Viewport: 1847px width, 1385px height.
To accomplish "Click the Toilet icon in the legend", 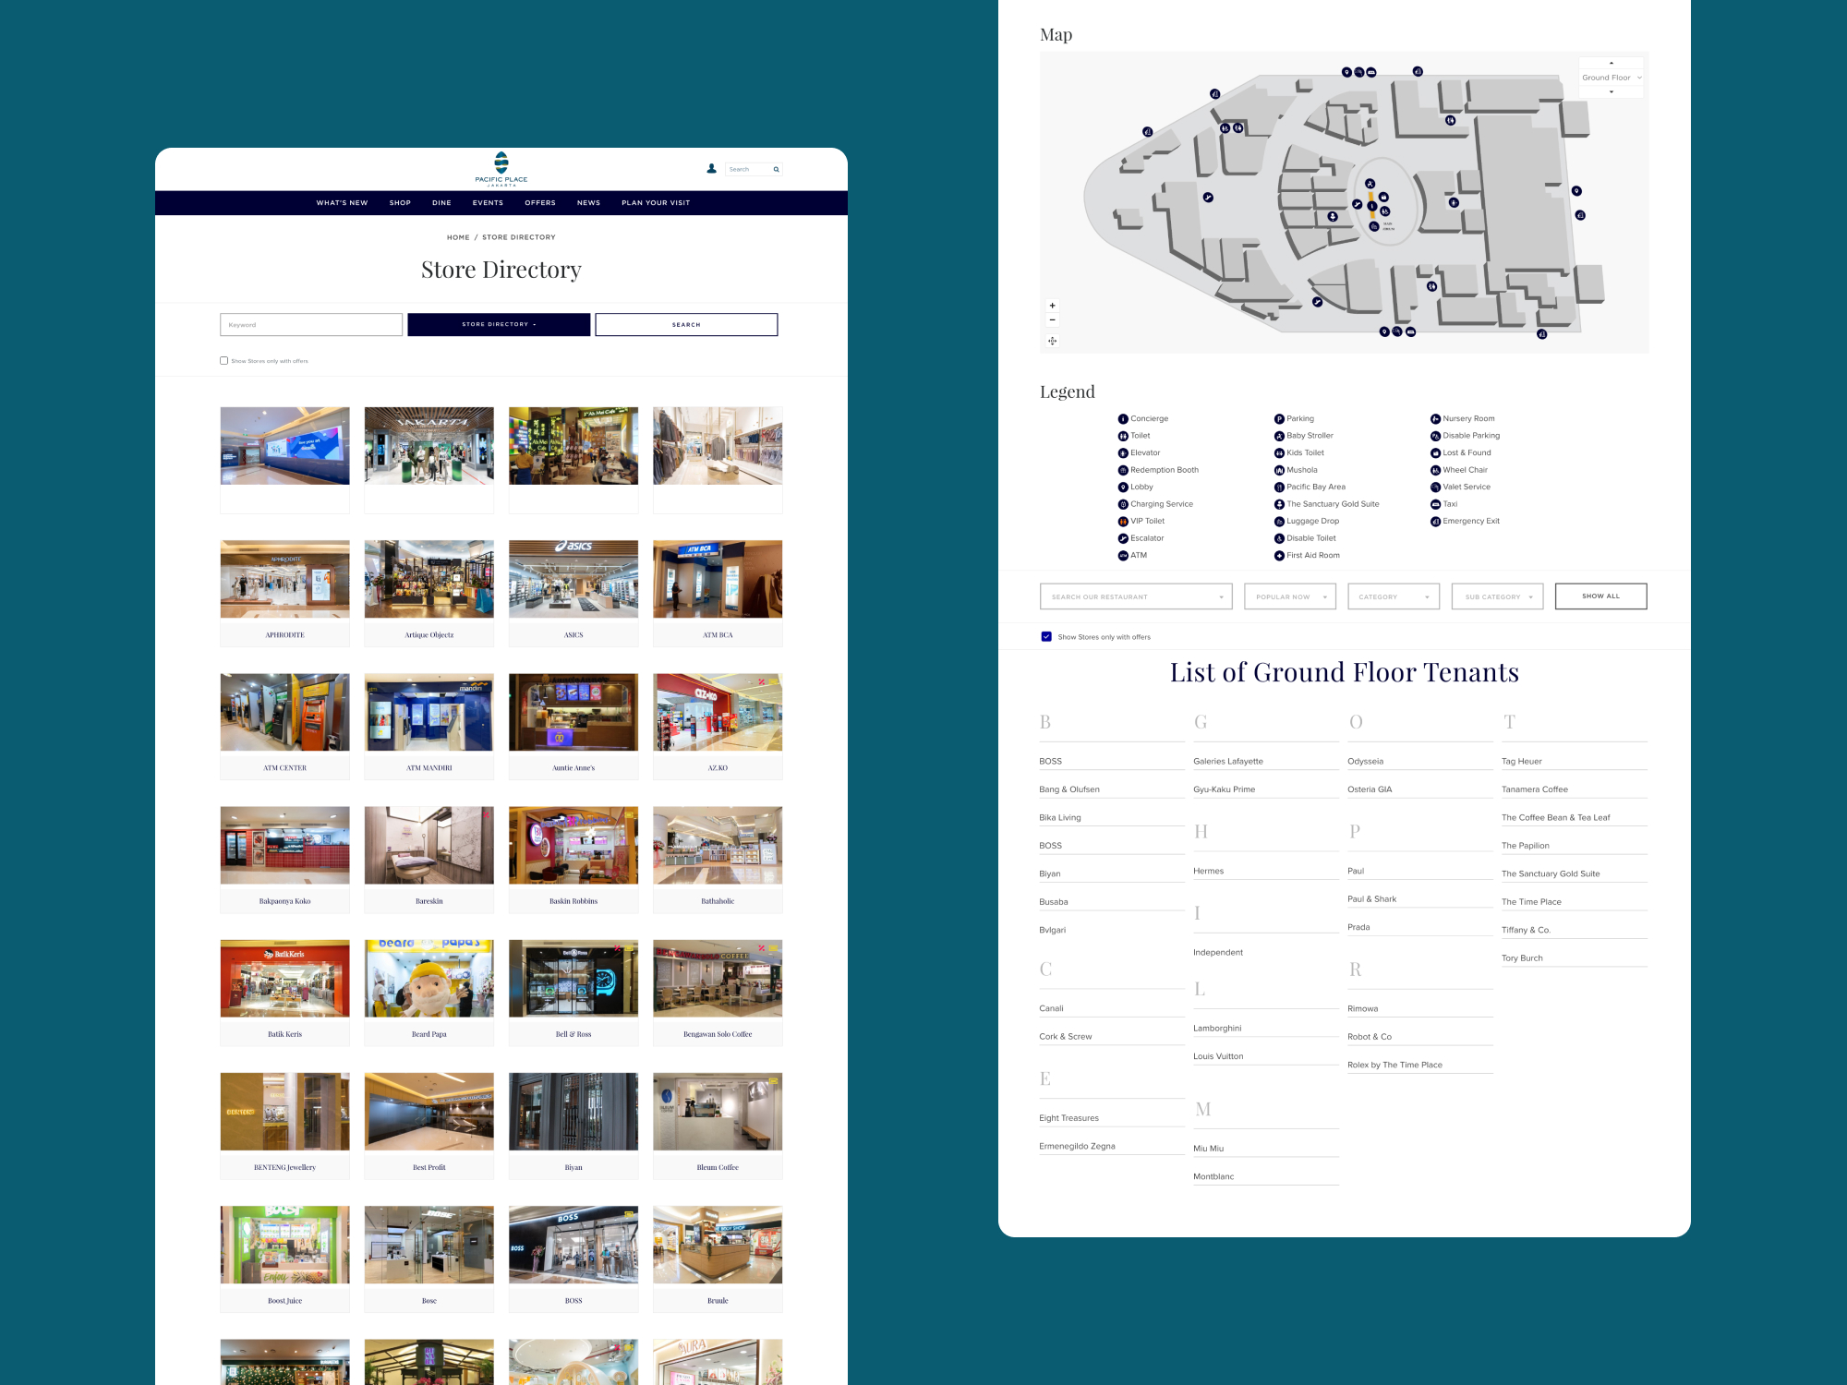I will coord(1123,436).
